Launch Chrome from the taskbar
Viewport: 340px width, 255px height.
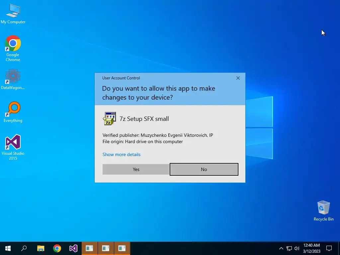[57, 248]
